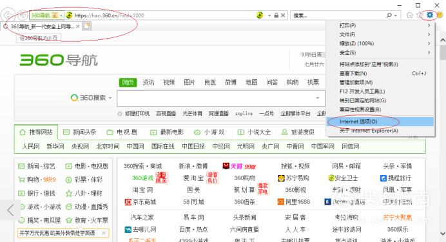446x242 pixels.
Task: Click the vertical scrollbar up arrow
Action: pos(443,40)
